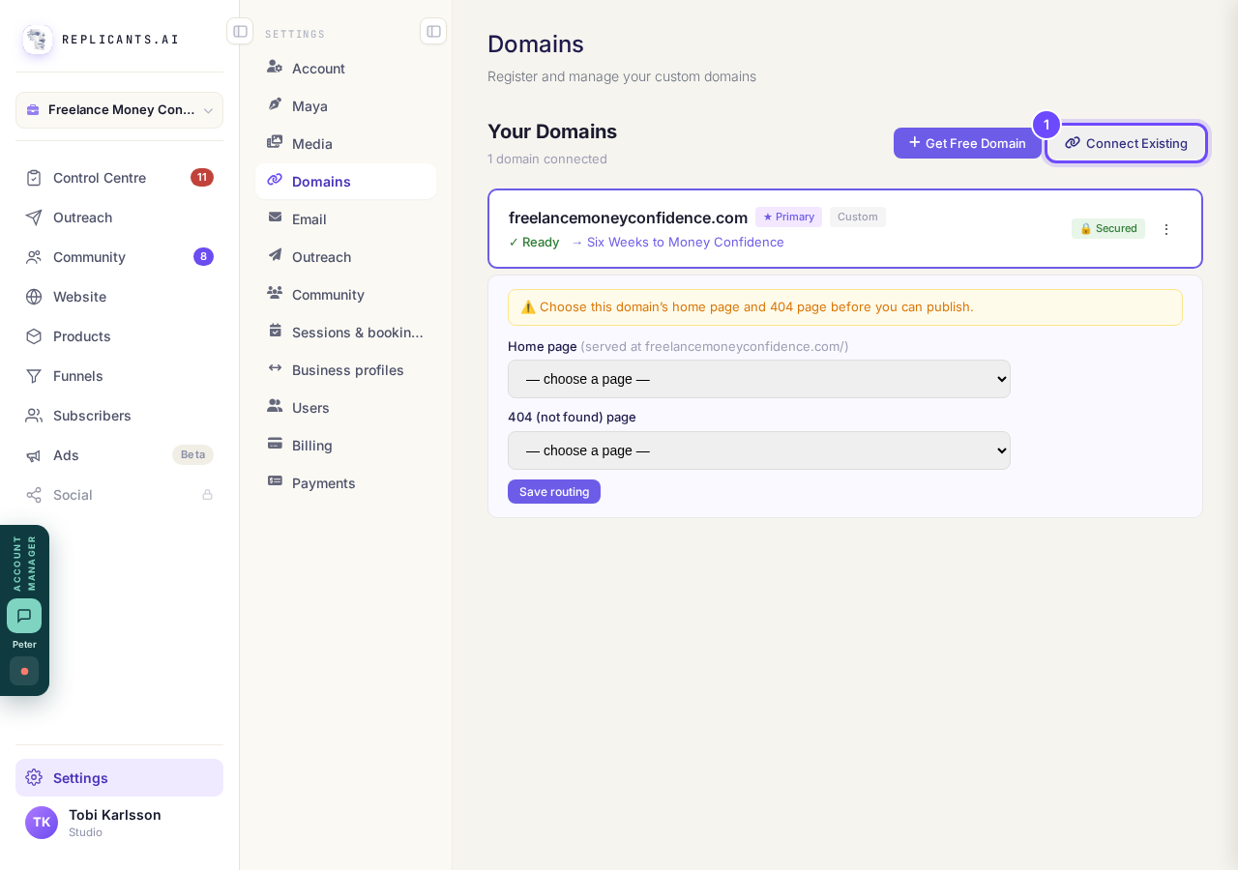
Task: Click the Maya pen icon in settings
Action: (x=275, y=104)
